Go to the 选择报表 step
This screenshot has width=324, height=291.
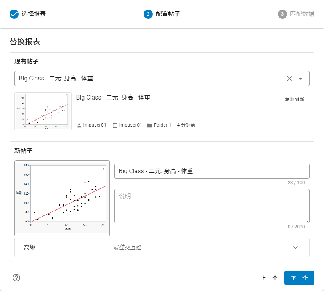tap(34, 14)
